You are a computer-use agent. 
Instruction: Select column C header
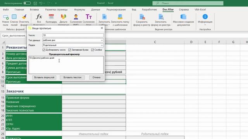pos(155,42)
